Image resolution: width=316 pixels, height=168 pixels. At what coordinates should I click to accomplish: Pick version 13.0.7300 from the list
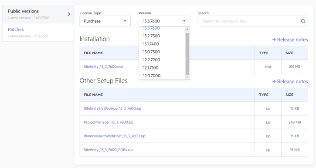click(x=151, y=52)
